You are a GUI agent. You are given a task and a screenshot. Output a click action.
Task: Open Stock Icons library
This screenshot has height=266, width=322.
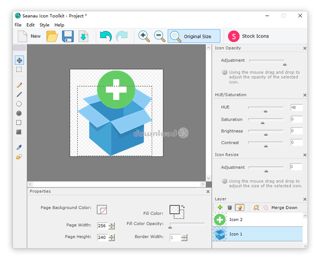[x=248, y=36]
